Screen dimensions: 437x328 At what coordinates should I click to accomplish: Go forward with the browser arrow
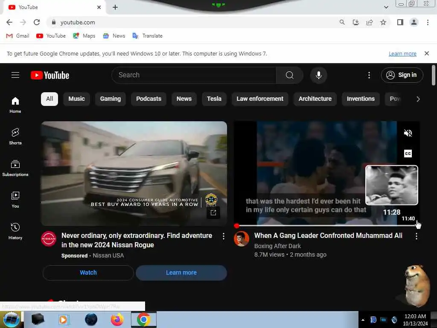coord(23,22)
